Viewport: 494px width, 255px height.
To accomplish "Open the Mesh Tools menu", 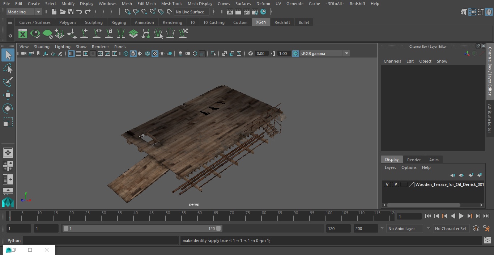I will (x=171, y=4).
